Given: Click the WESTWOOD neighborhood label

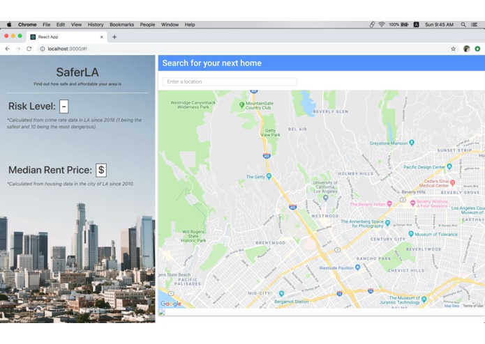Looking at the screenshot, I should coord(324,216).
